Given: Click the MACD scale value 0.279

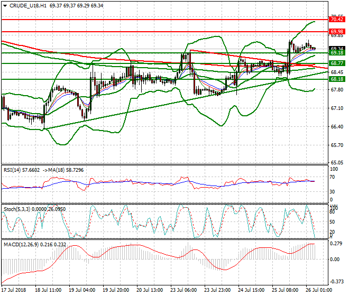Looking at the screenshot, I should pos(336,244).
